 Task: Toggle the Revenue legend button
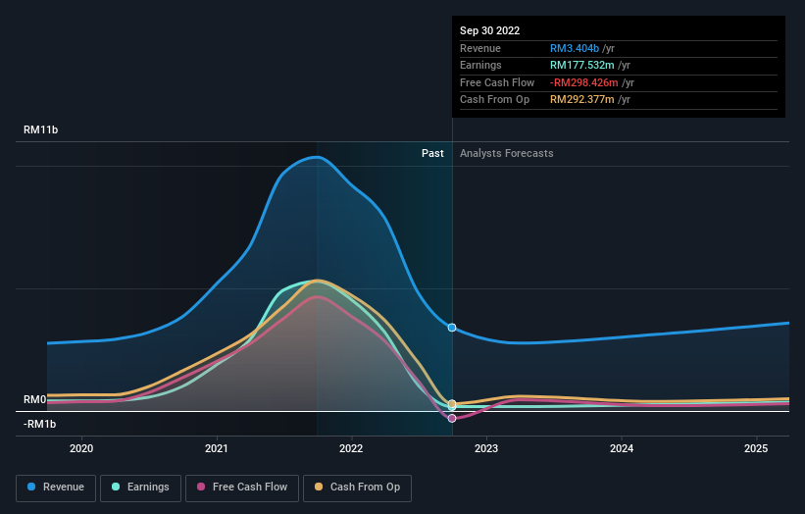(x=56, y=488)
